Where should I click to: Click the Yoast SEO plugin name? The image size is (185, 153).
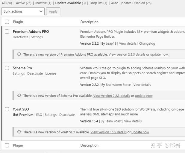(21, 109)
